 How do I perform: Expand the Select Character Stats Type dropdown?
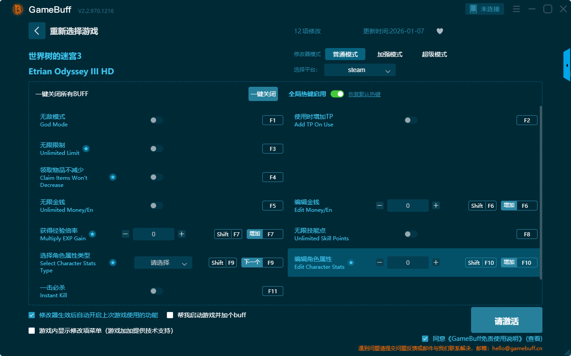(163, 263)
